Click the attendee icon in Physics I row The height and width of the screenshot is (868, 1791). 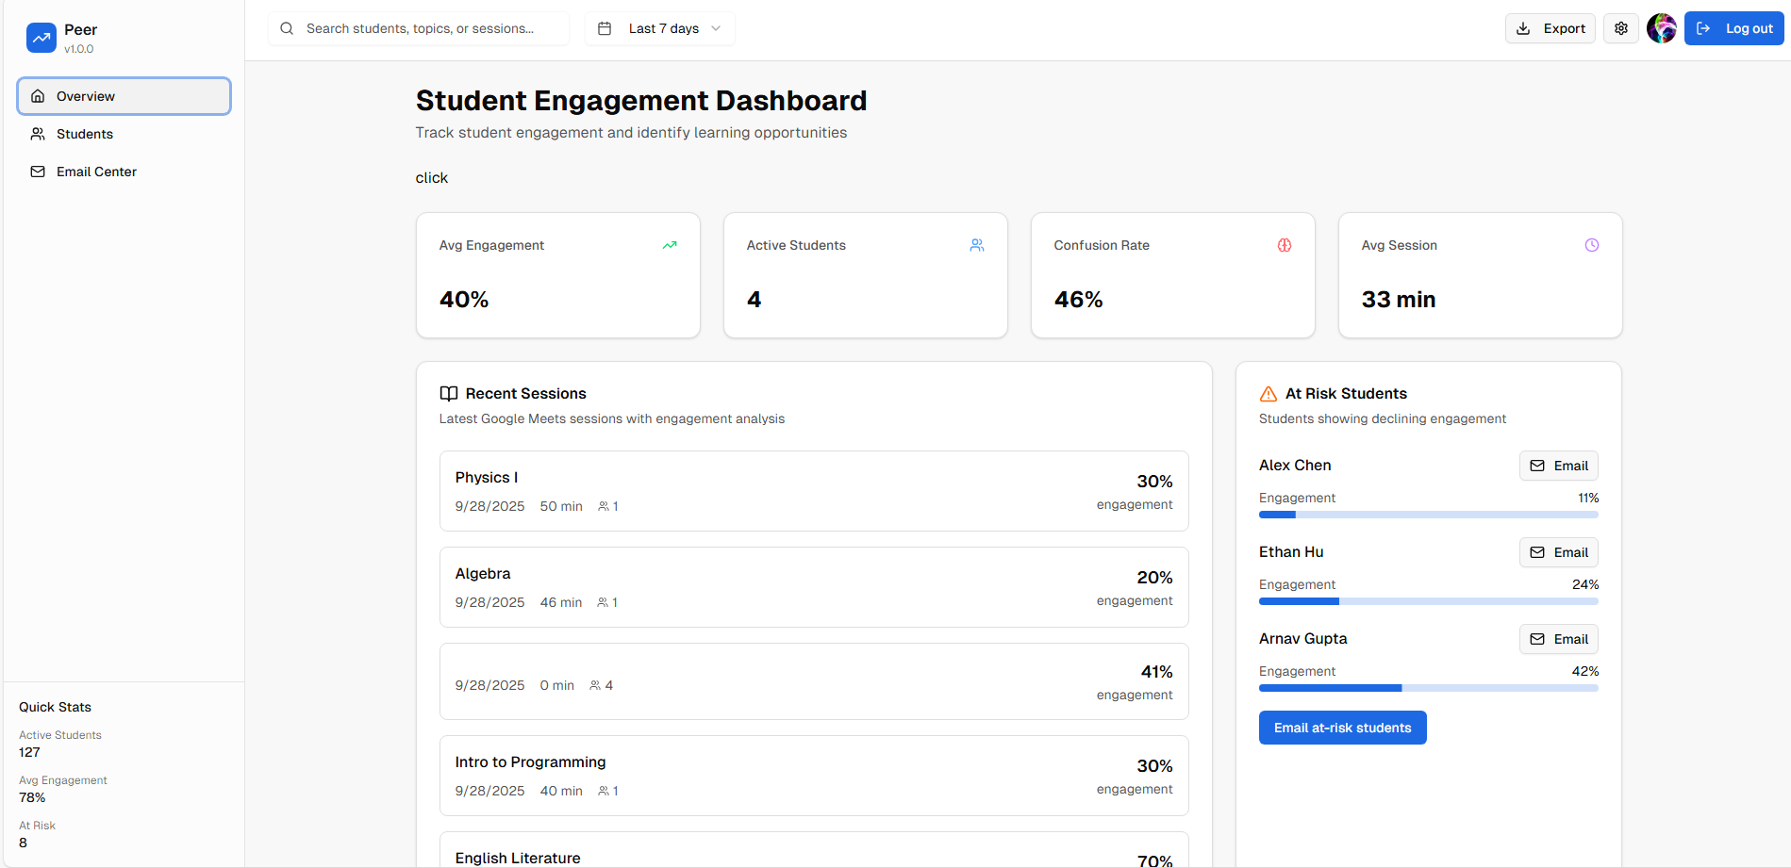click(604, 506)
